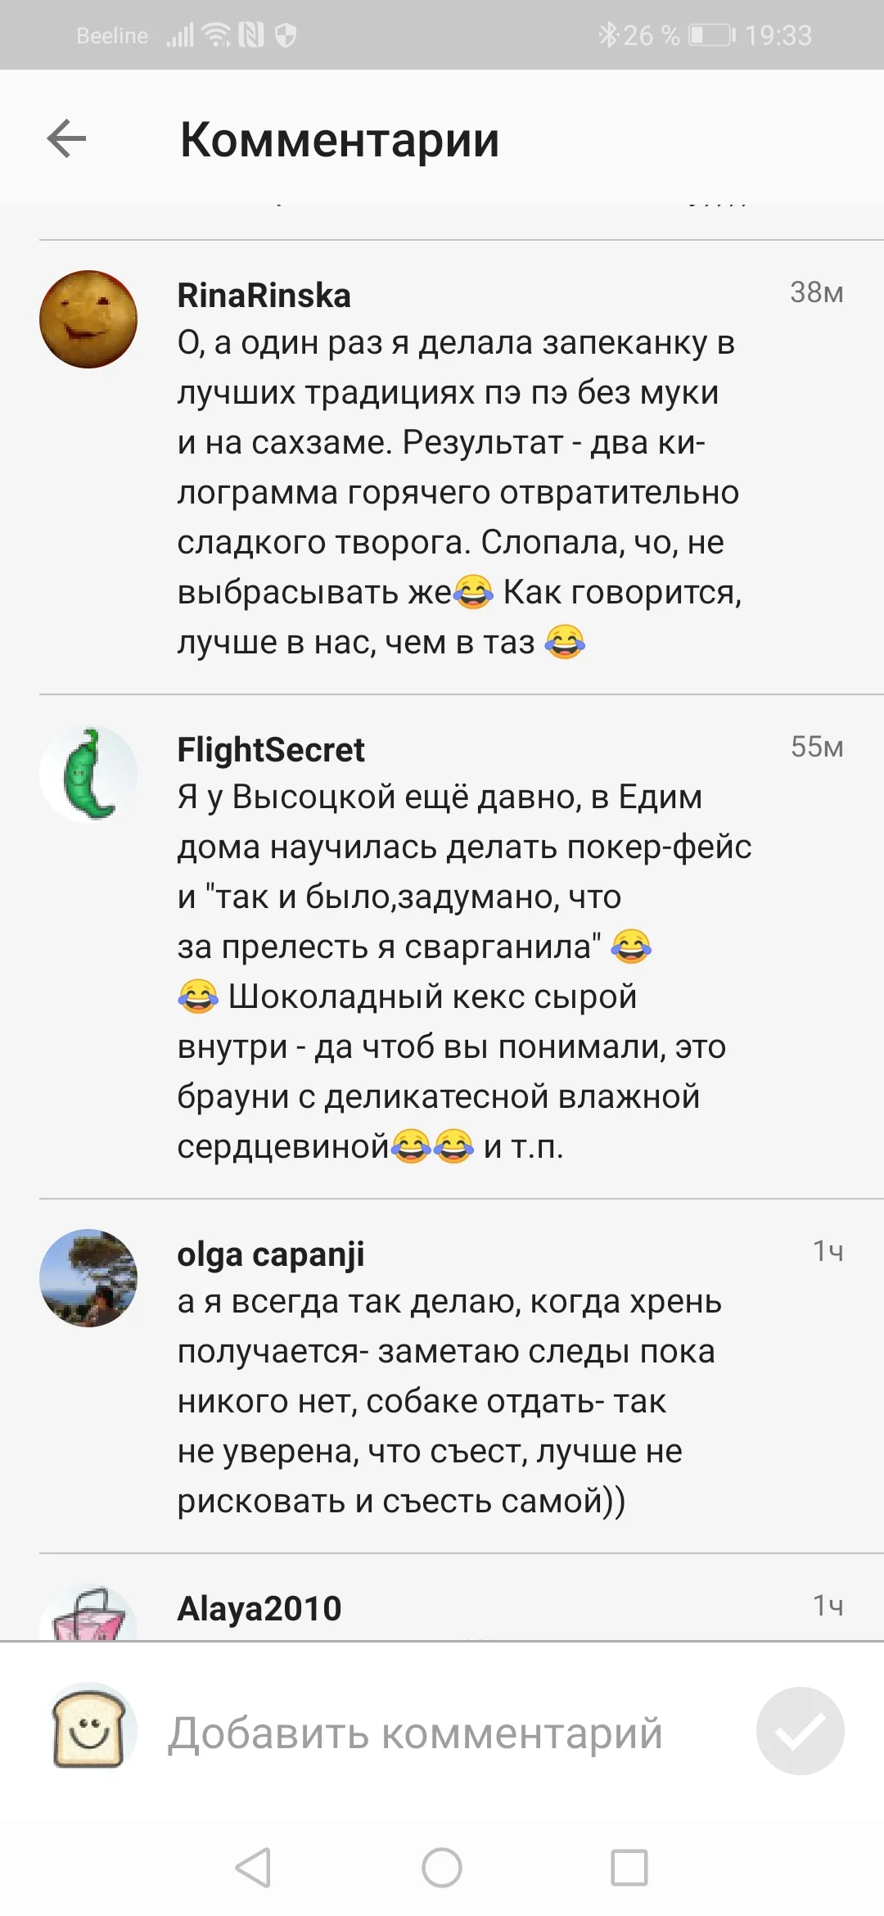Tap the 55м timestamp on FlightSecret's comment
The width and height of the screenshot is (884, 1916).
coord(817,746)
